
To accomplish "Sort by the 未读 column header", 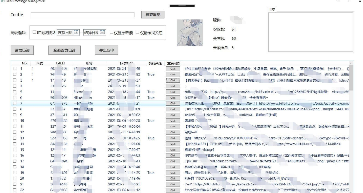I will (x=40, y=63).
